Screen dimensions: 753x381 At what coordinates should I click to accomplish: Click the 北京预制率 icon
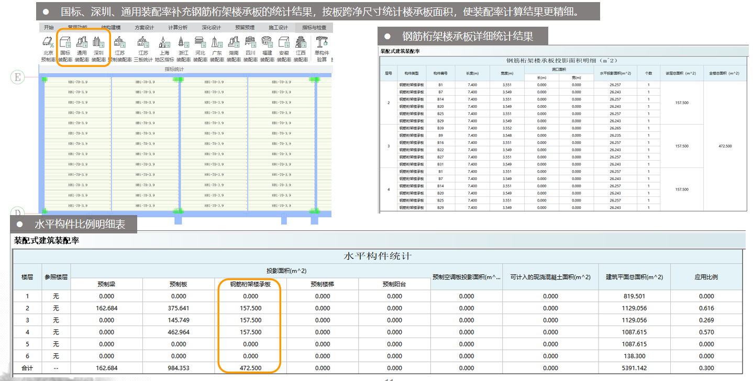coord(48,43)
